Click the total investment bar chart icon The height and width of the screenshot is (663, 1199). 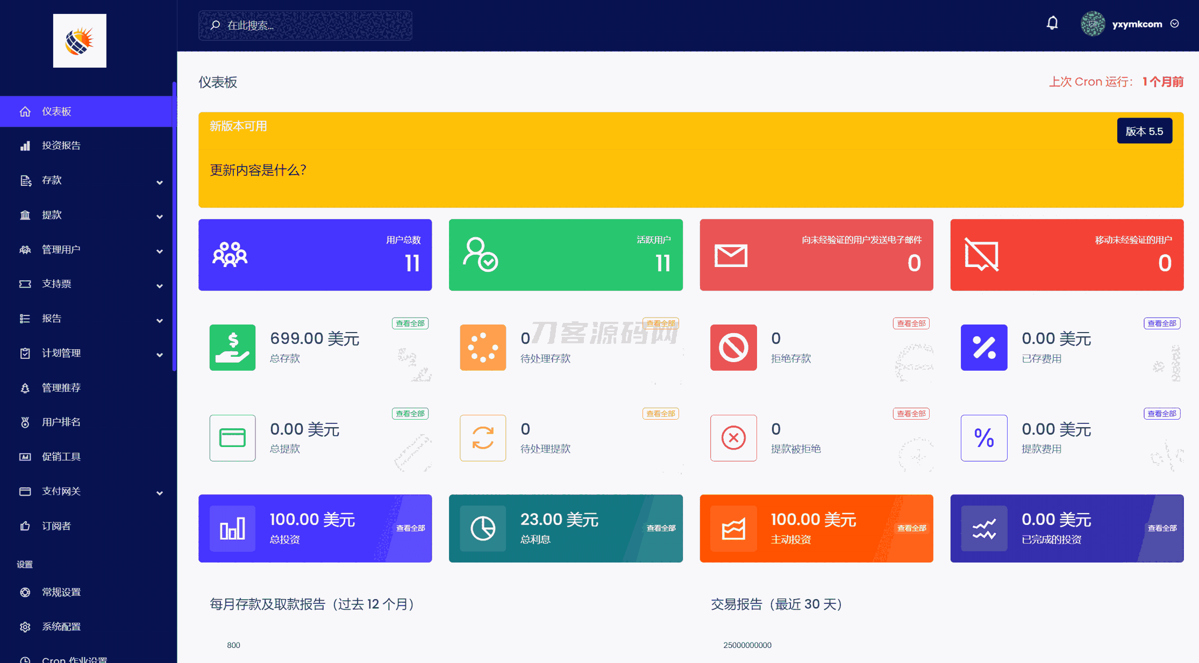(x=232, y=529)
